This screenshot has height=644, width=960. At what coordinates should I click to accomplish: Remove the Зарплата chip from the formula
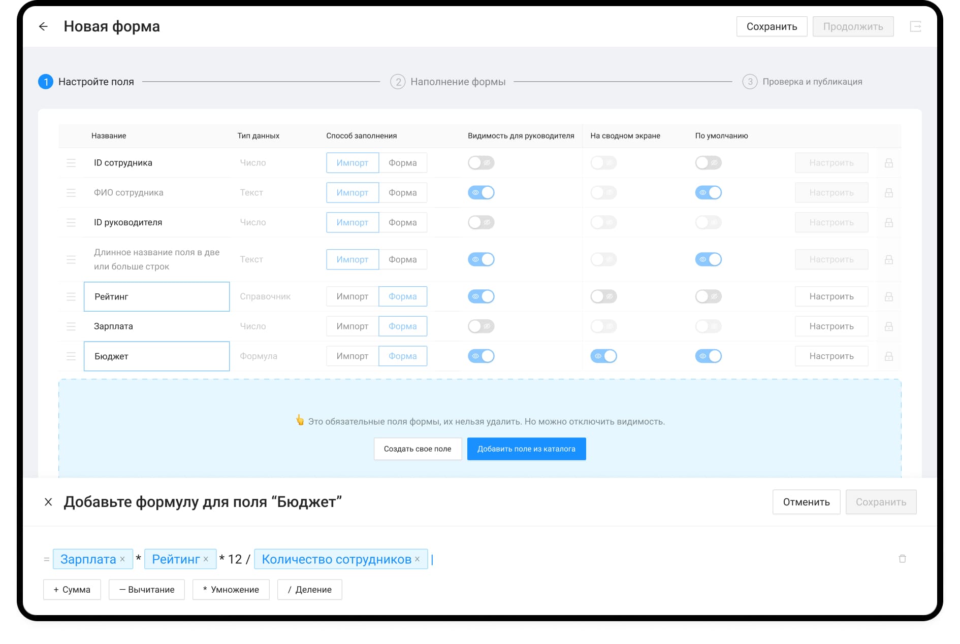click(122, 559)
